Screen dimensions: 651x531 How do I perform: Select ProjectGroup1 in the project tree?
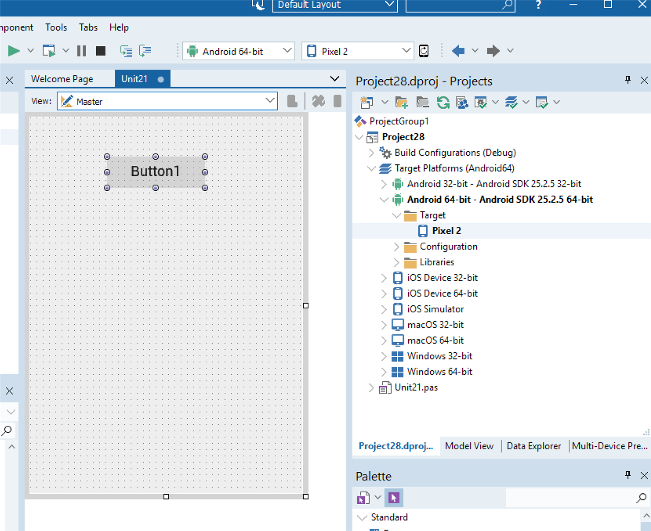coord(399,121)
